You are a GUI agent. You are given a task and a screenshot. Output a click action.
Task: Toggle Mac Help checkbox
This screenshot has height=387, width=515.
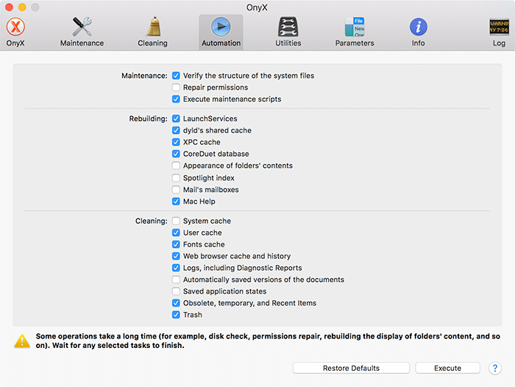tap(176, 202)
